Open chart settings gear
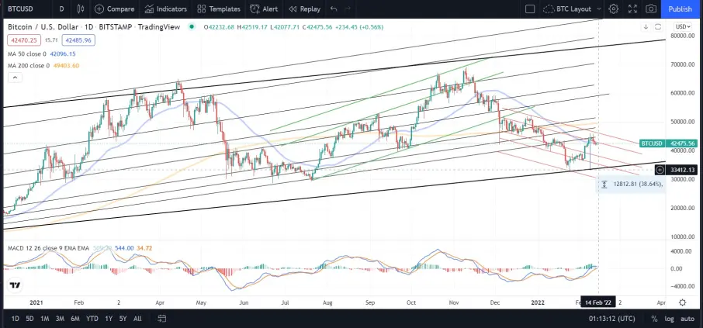This screenshot has width=703, height=328. click(x=614, y=9)
